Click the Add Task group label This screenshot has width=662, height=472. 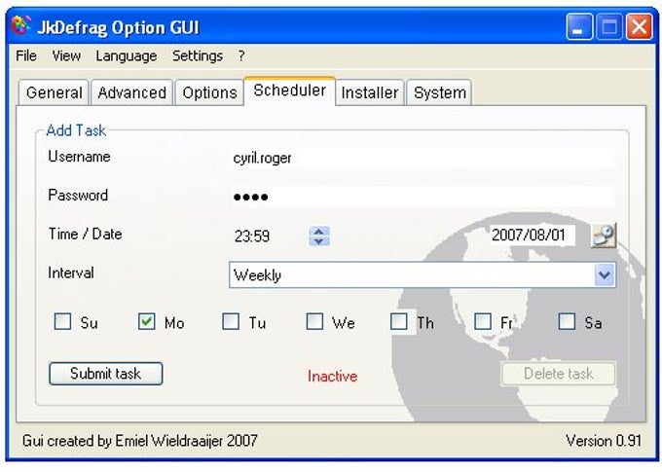(x=76, y=130)
